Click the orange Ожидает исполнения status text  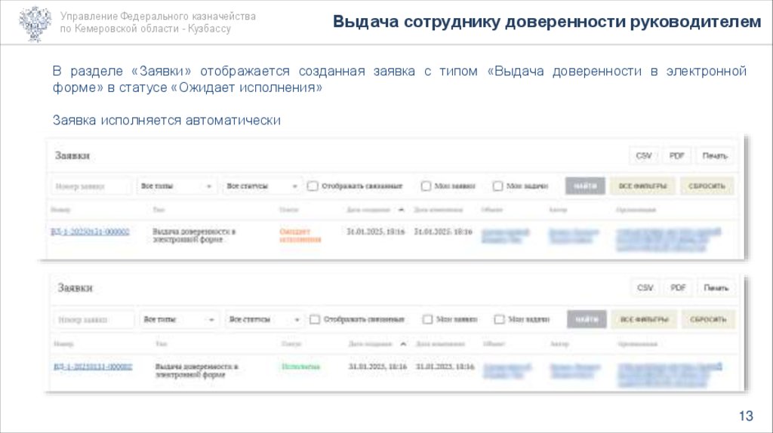tap(300, 235)
